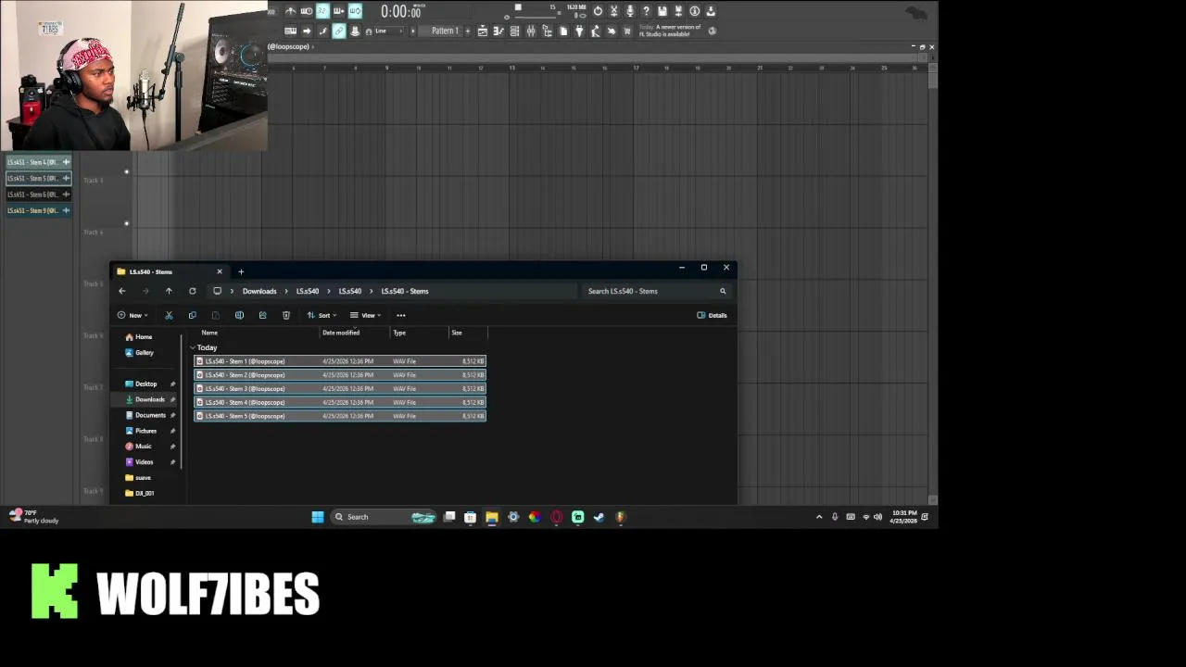The height and width of the screenshot is (667, 1186).
Task: Toggle the highlighted link icon in FL toolbar
Action: [x=339, y=31]
